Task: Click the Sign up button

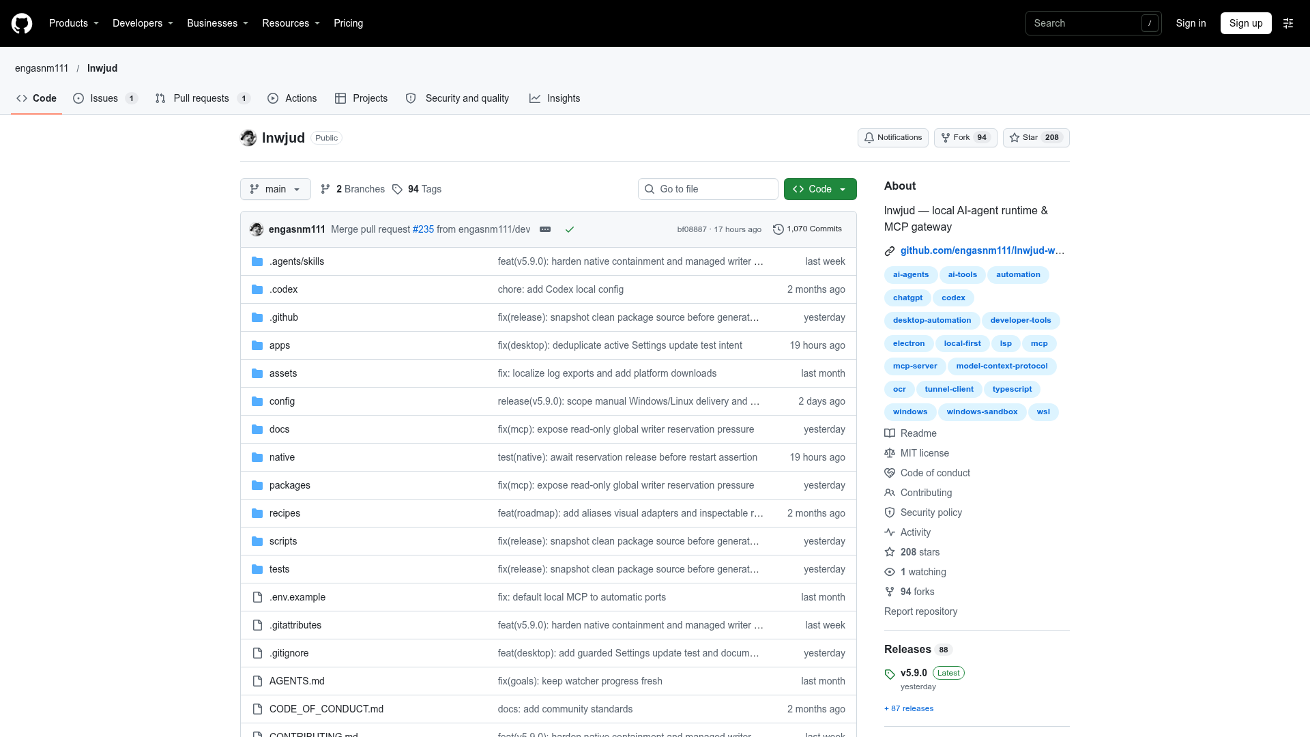Action: coord(1246,23)
